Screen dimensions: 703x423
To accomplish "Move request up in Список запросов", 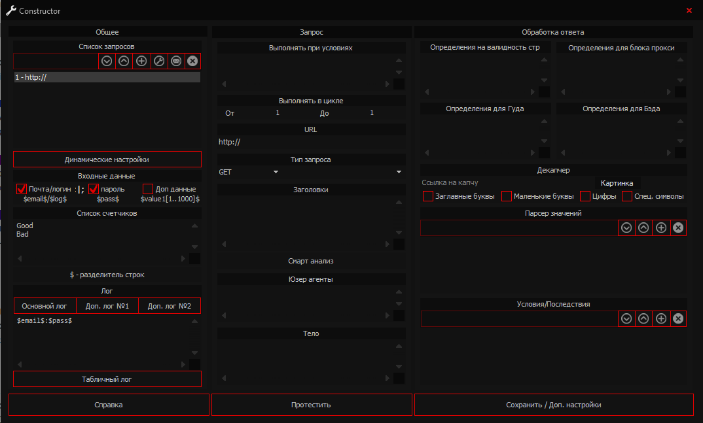I will 124,61.
